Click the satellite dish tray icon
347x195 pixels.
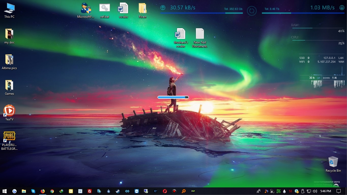click(272, 191)
